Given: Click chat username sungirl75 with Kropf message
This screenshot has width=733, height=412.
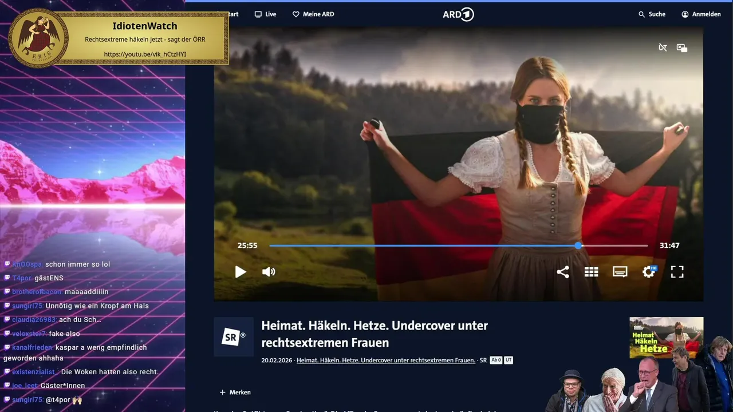Looking at the screenshot, I should (27, 306).
